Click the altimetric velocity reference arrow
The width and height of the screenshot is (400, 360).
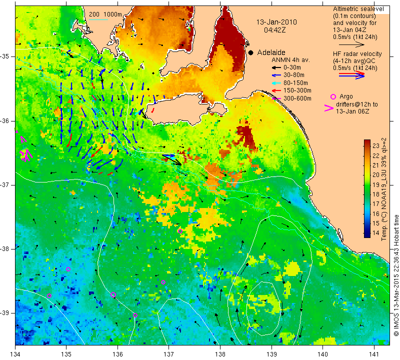pos(351,44)
